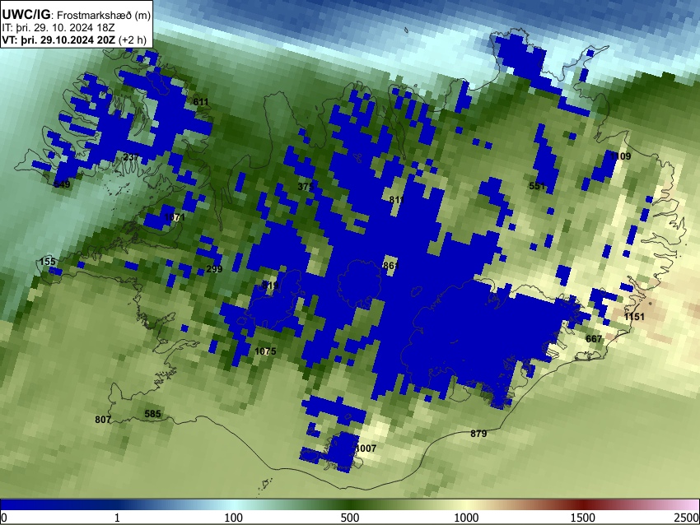Select the station value 549
Viewport: 700px width, 525px height.
[x=62, y=184]
